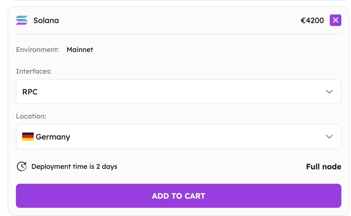Click the Location label
Screen dimensions: 351x216
coord(31,116)
